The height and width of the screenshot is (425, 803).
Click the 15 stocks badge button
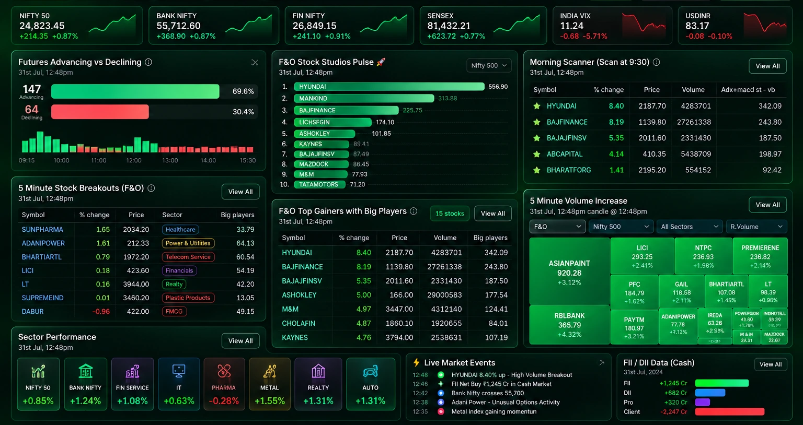(x=450, y=214)
